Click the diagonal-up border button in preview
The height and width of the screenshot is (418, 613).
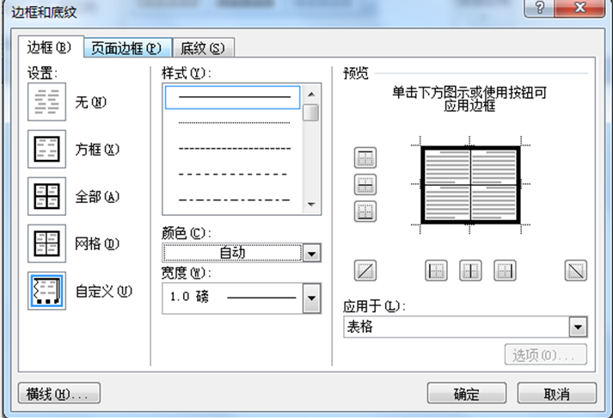(x=366, y=272)
